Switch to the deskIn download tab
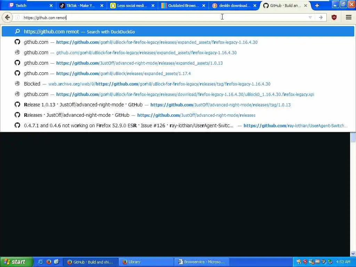356x267 pixels. click(235, 6)
